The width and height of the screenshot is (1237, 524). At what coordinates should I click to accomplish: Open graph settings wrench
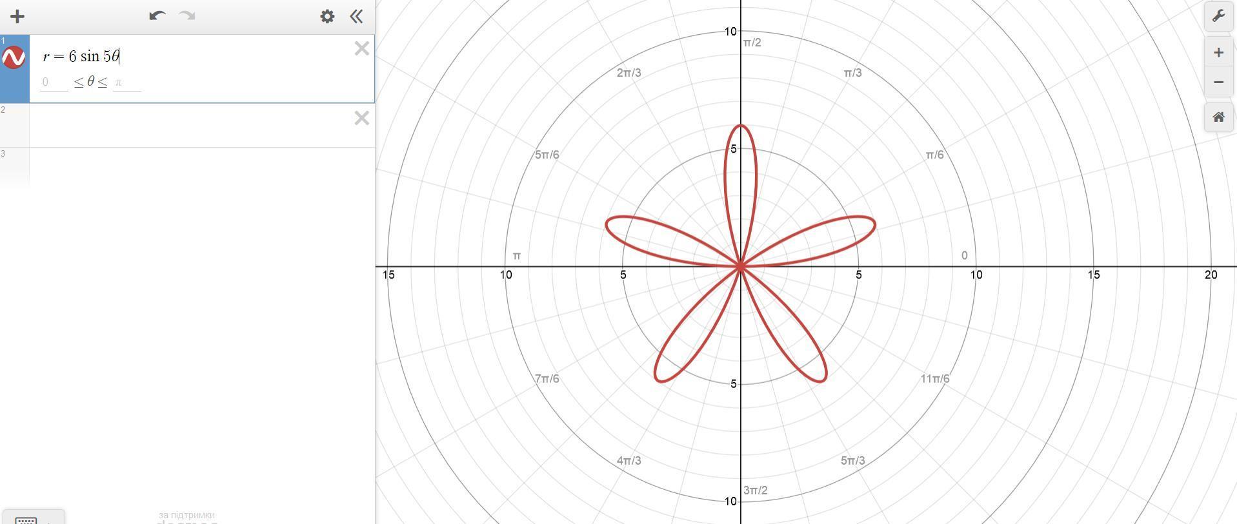point(1218,16)
